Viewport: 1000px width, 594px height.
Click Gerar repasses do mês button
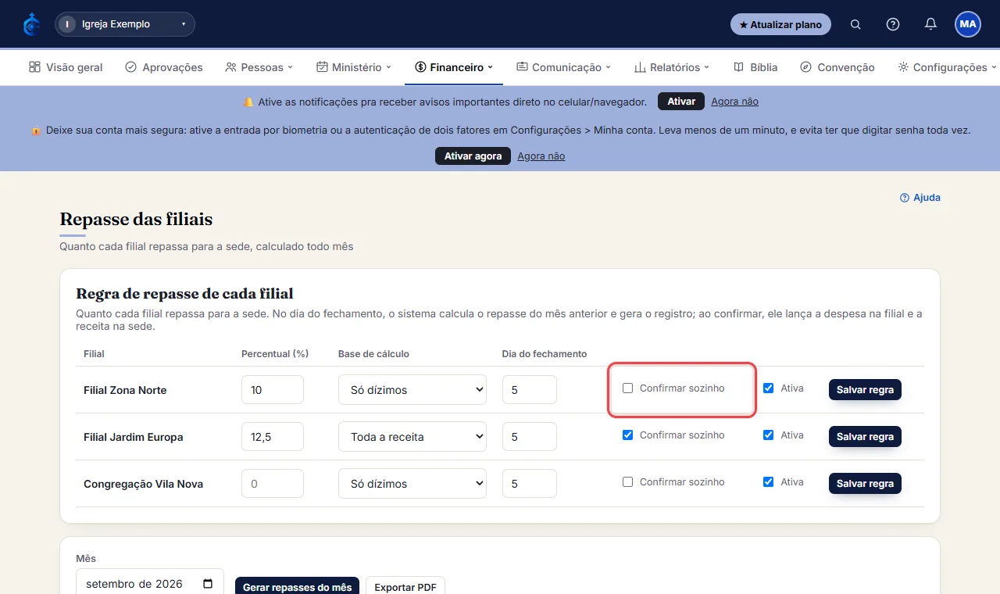click(x=298, y=587)
